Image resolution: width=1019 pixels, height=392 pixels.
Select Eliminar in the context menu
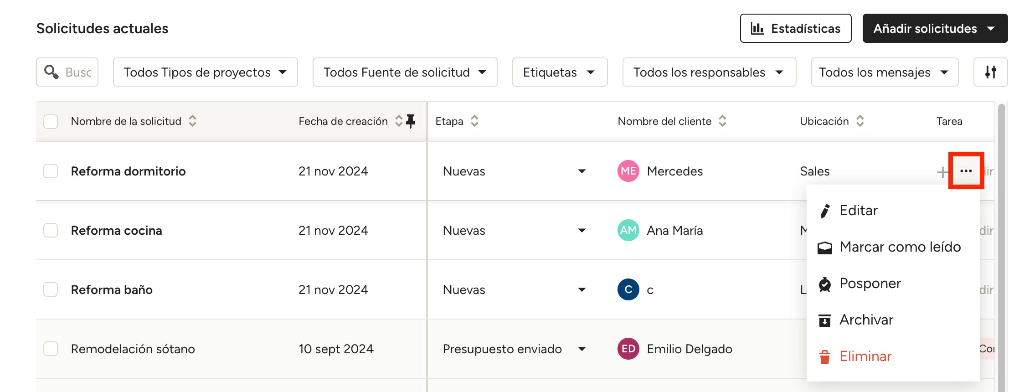865,356
